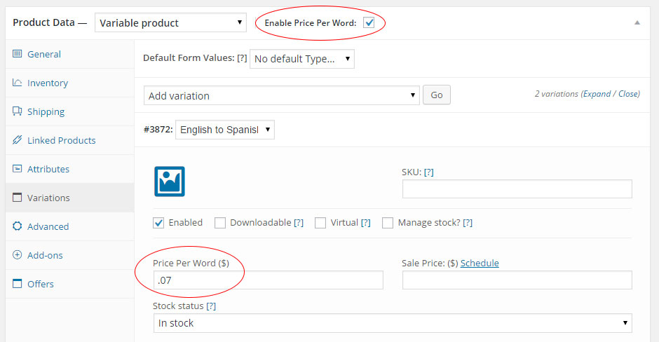
Task: Switch to the Variations tab
Action: tap(70, 198)
